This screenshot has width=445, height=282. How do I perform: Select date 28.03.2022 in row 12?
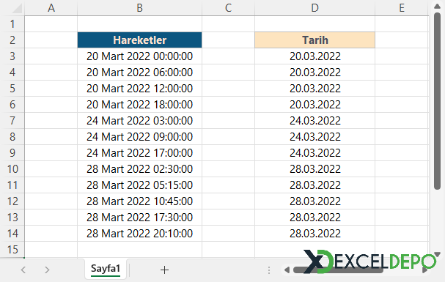[315, 201]
